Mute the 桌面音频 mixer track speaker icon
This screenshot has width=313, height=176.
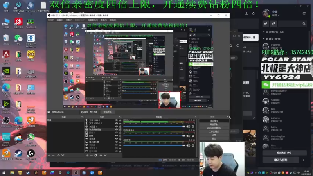pos(188,145)
